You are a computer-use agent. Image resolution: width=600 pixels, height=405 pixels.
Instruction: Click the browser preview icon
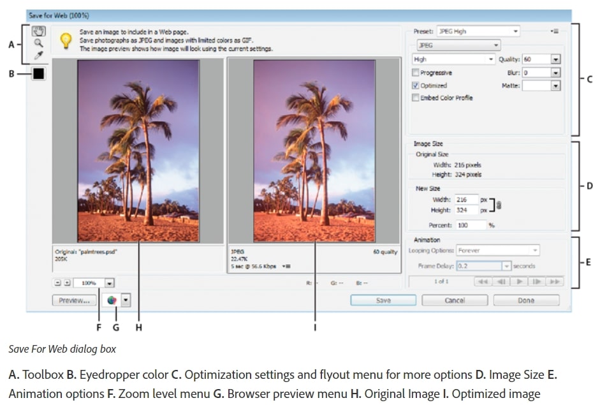pyautogui.click(x=112, y=300)
